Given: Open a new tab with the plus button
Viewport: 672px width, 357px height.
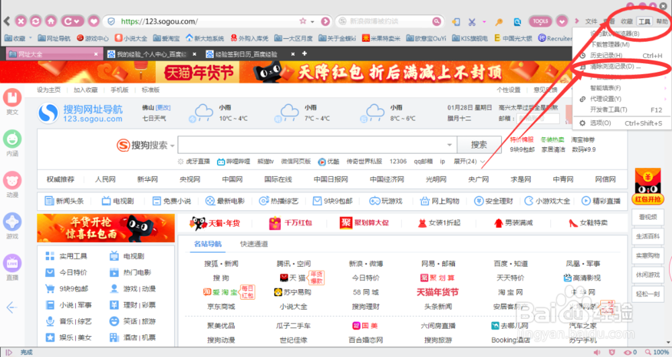Looking at the screenshot, I should click(304, 54).
